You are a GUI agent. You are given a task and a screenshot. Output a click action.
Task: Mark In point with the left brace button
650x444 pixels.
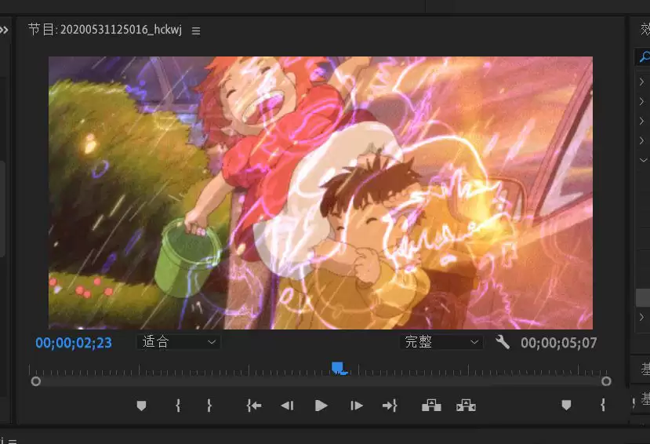coord(178,406)
